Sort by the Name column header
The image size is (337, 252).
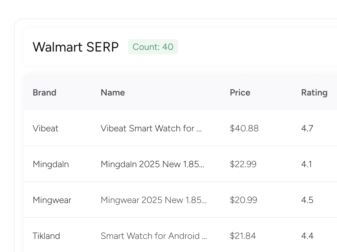tap(113, 93)
